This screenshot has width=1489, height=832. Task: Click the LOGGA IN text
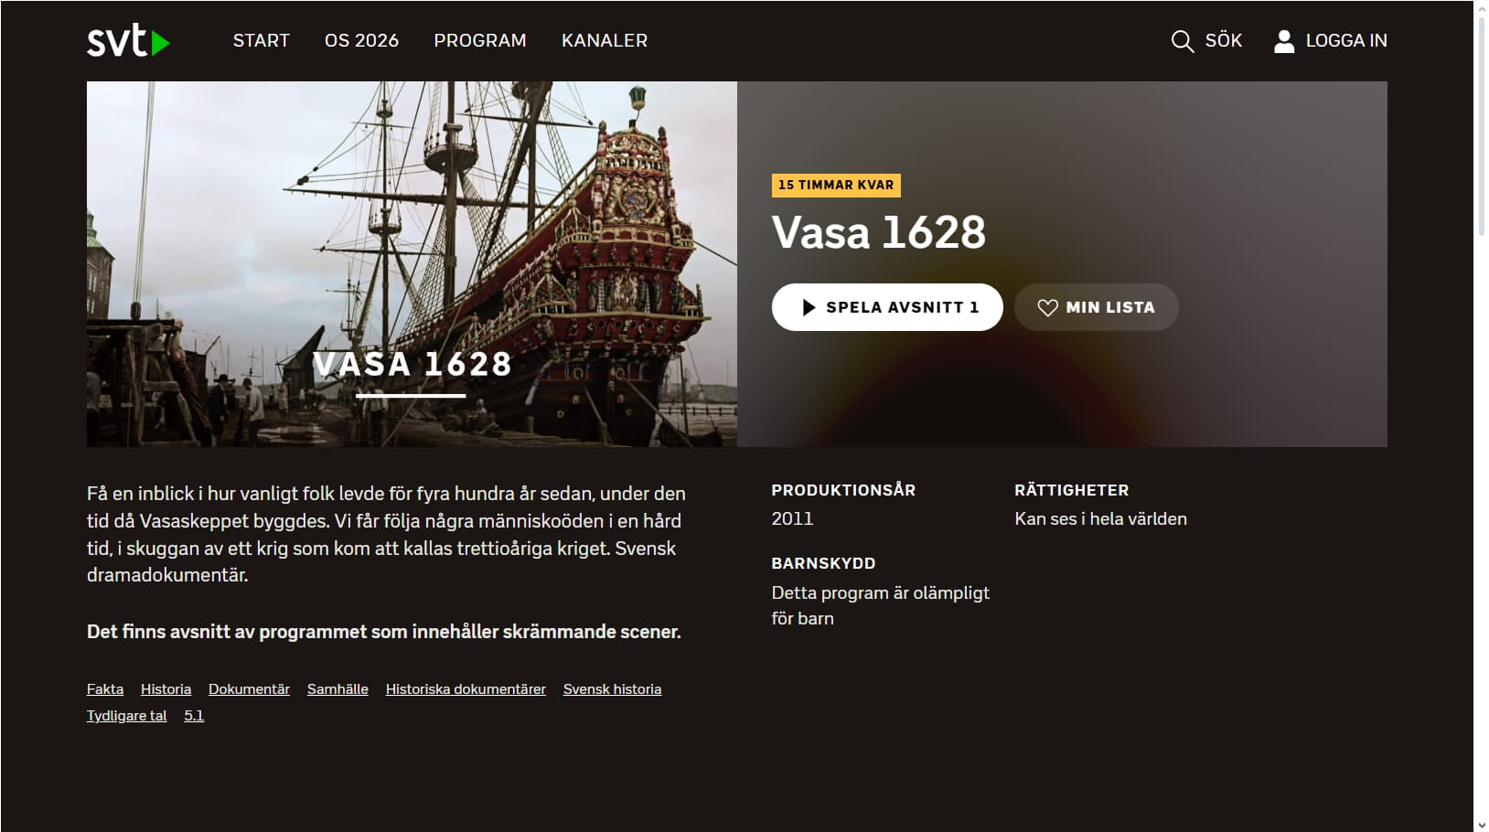[x=1346, y=40]
